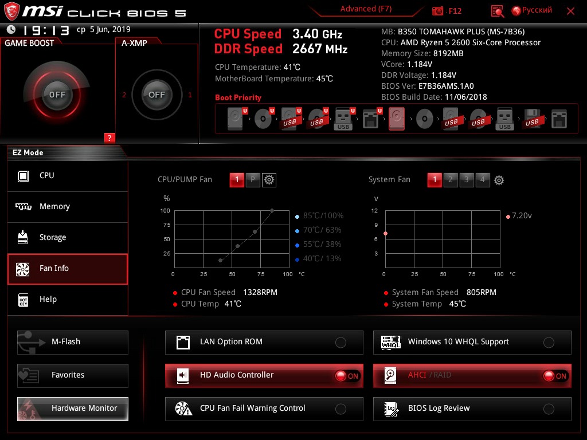Screen dimensions: 587x440
Task: Switch to Advanced (F7) mode
Action: point(366,9)
